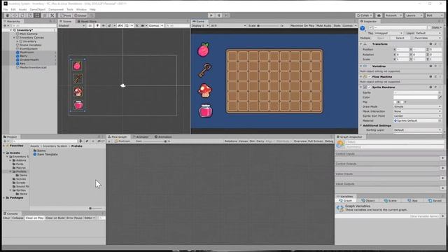This screenshot has height=252, width=448.
Task: Select the custom editor tools icon
Action: [52, 15]
